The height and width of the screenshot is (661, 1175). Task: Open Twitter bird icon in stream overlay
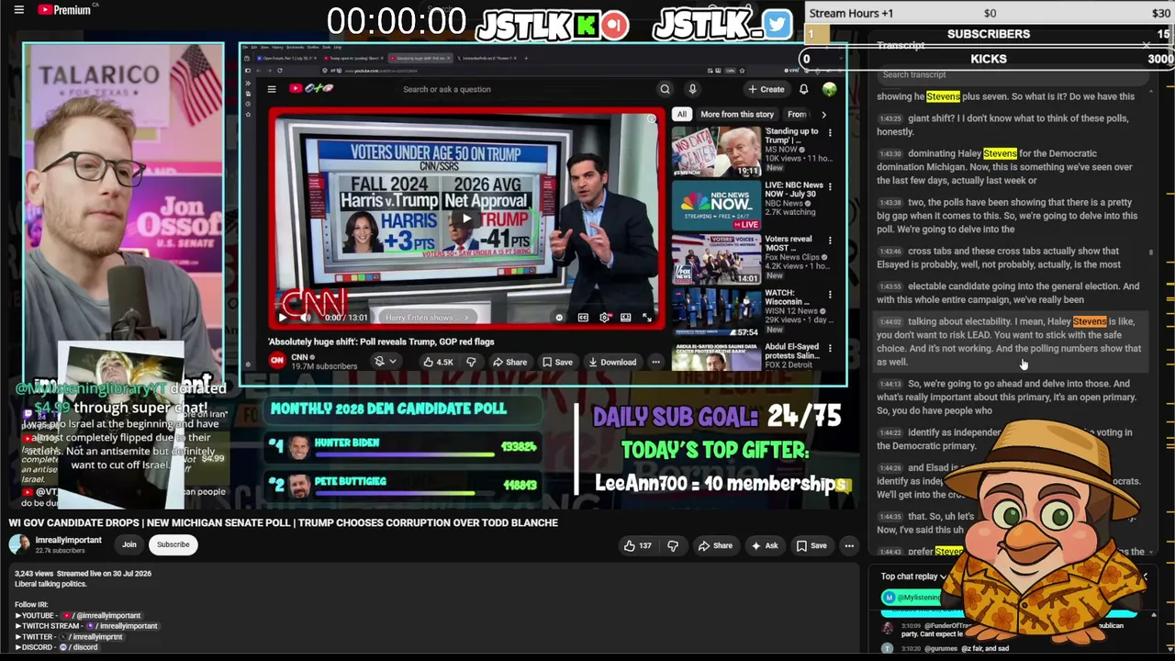[x=777, y=25]
